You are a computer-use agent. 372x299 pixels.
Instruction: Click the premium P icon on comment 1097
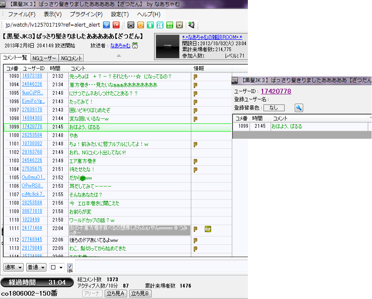pos(196,110)
